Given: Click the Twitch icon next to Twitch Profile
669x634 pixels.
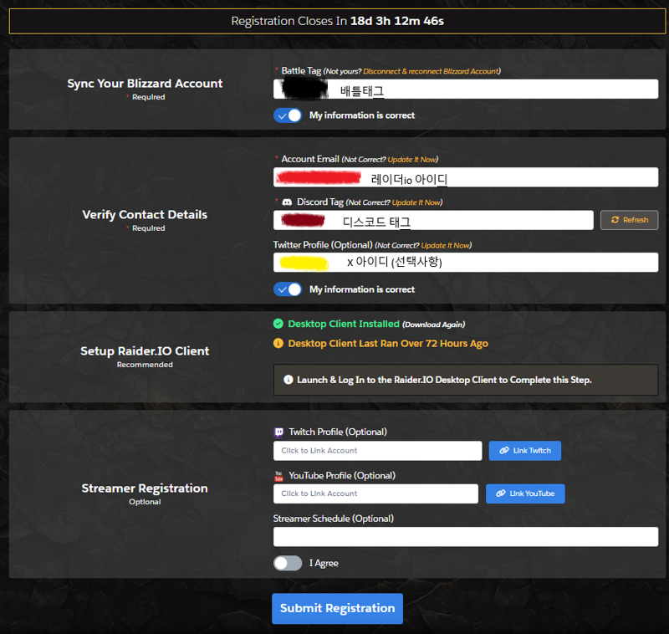Looking at the screenshot, I should (278, 432).
